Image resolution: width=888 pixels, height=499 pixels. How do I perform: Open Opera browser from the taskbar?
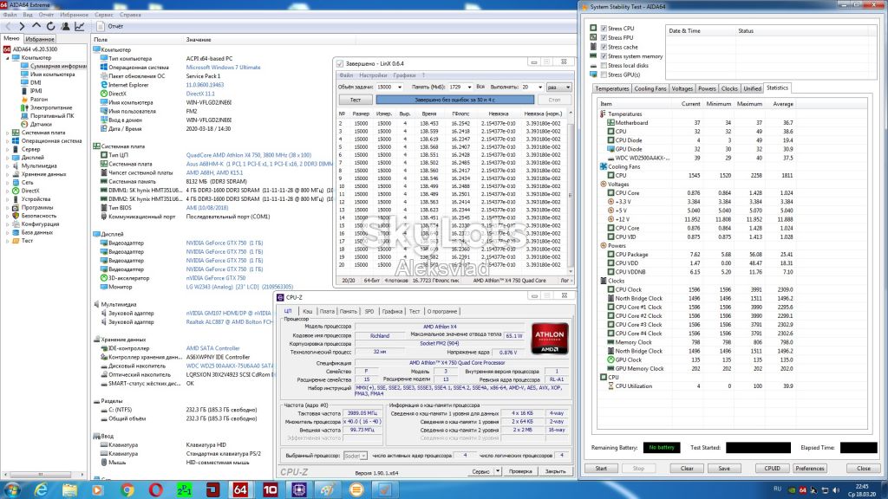(156, 489)
